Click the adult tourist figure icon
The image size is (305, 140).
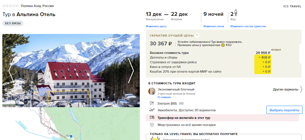(236, 13)
